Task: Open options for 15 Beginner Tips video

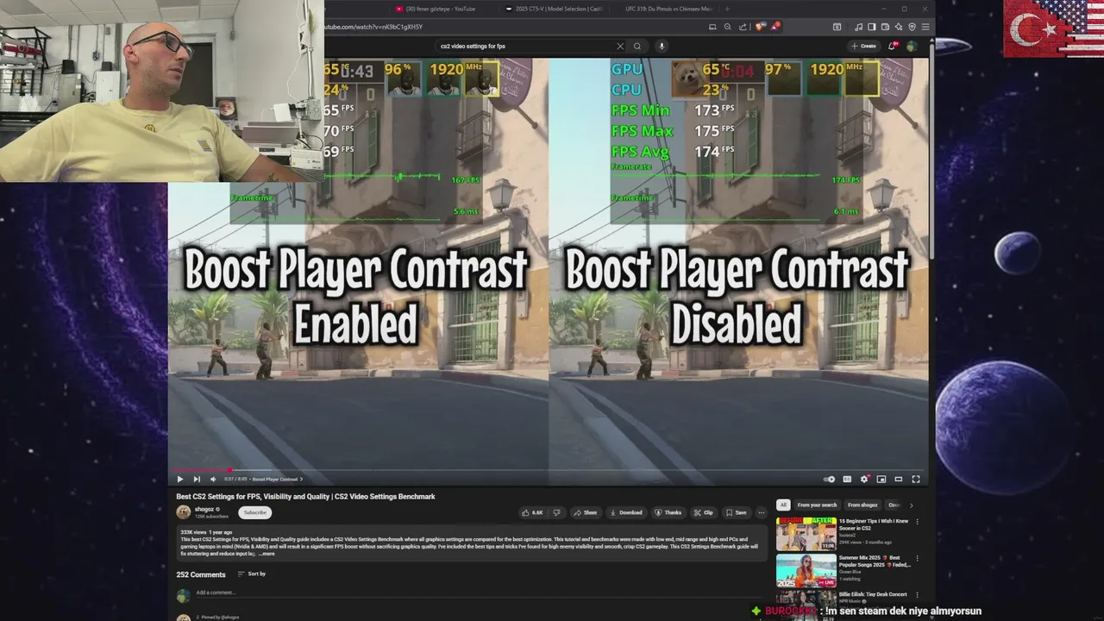Action: 917,522
